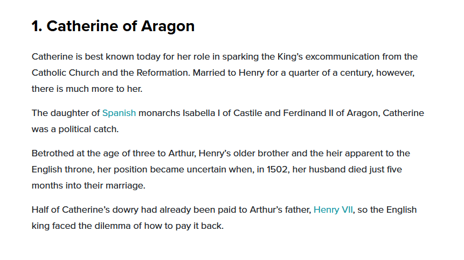Follow the Henry VII link
Screen dimensions: 464x260
[333, 210]
